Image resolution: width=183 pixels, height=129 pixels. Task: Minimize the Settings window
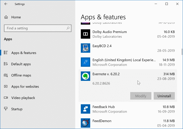156,4
